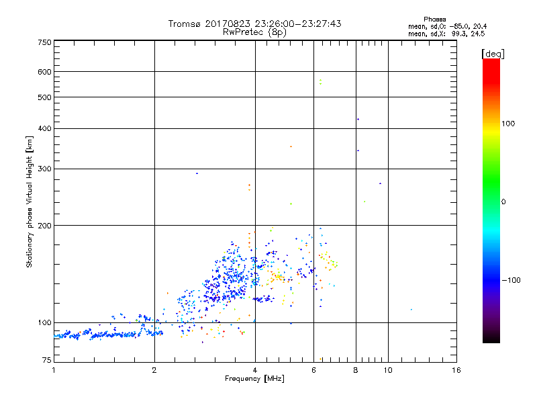Click the x-axis label "1"

[54, 370]
